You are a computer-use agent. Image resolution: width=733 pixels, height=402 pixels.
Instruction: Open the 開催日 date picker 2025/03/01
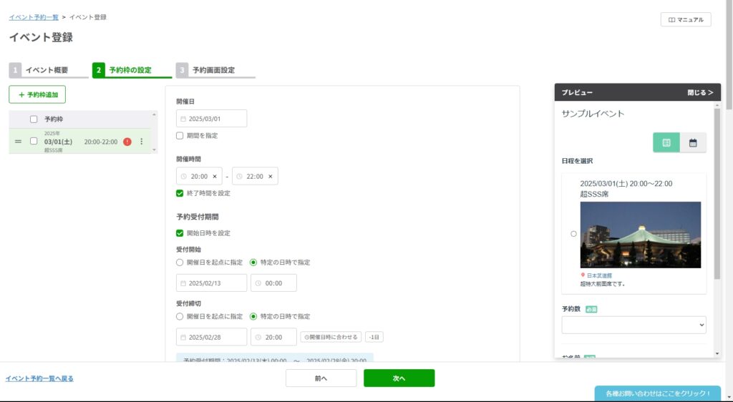(211, 119)
